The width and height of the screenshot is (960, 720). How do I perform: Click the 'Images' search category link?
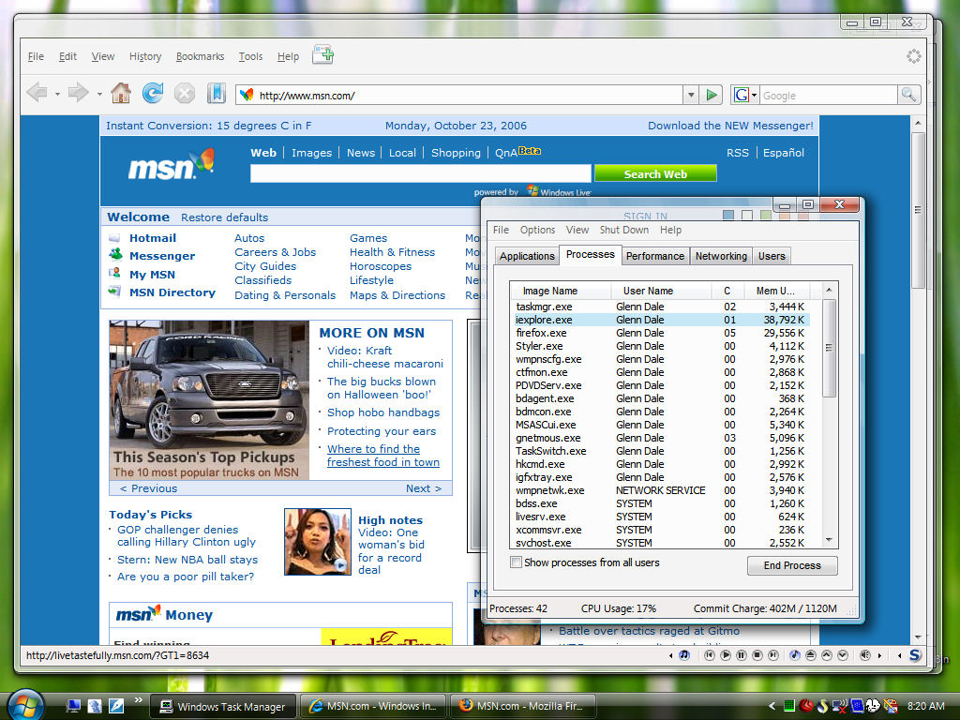[311, 153]
